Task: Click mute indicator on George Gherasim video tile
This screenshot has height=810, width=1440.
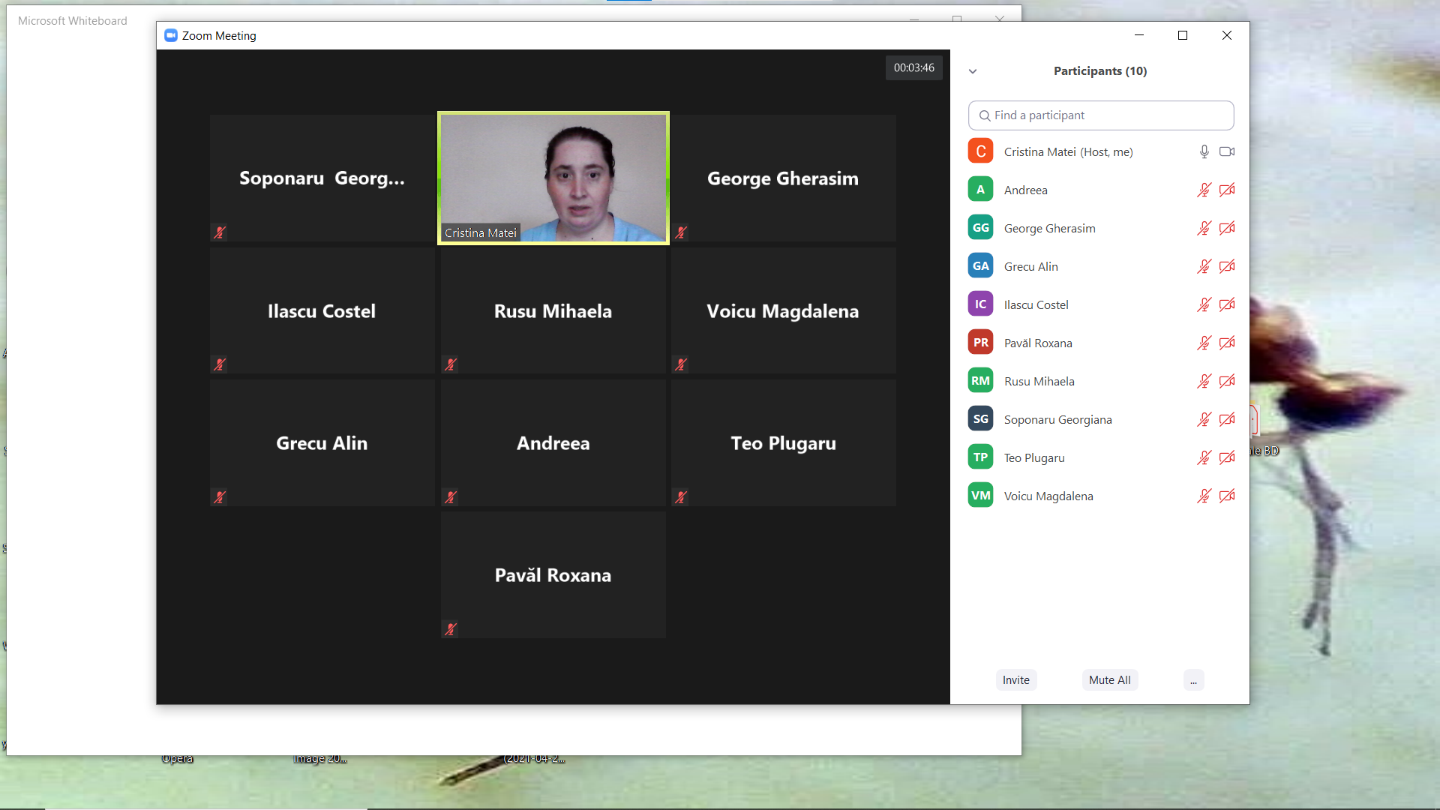Action: pyautogui.click(x=681, y=232)
